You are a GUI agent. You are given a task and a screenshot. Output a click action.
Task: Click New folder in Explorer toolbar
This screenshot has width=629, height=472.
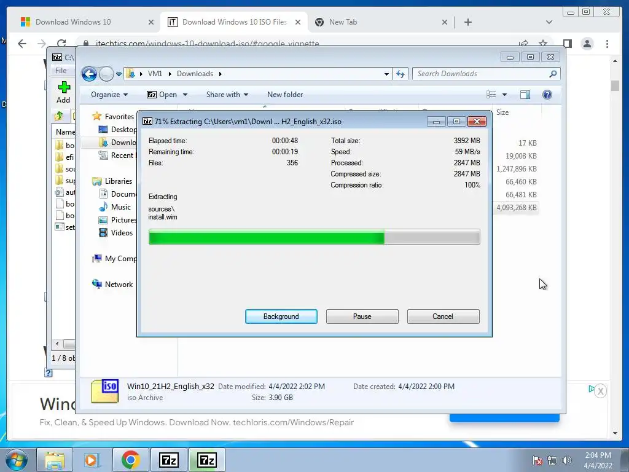(x=285, y=95)
